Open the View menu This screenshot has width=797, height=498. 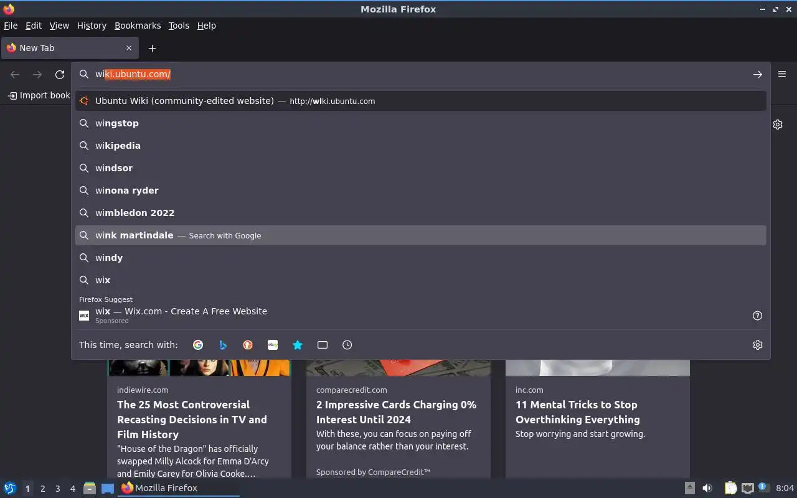59,26
